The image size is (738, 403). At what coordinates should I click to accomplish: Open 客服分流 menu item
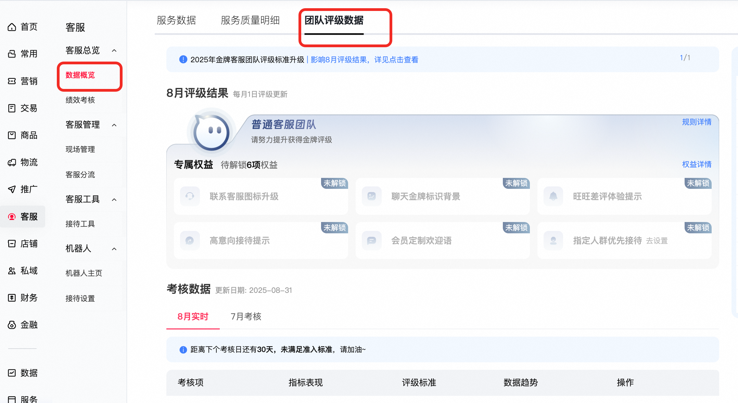(x=80, y=175)
